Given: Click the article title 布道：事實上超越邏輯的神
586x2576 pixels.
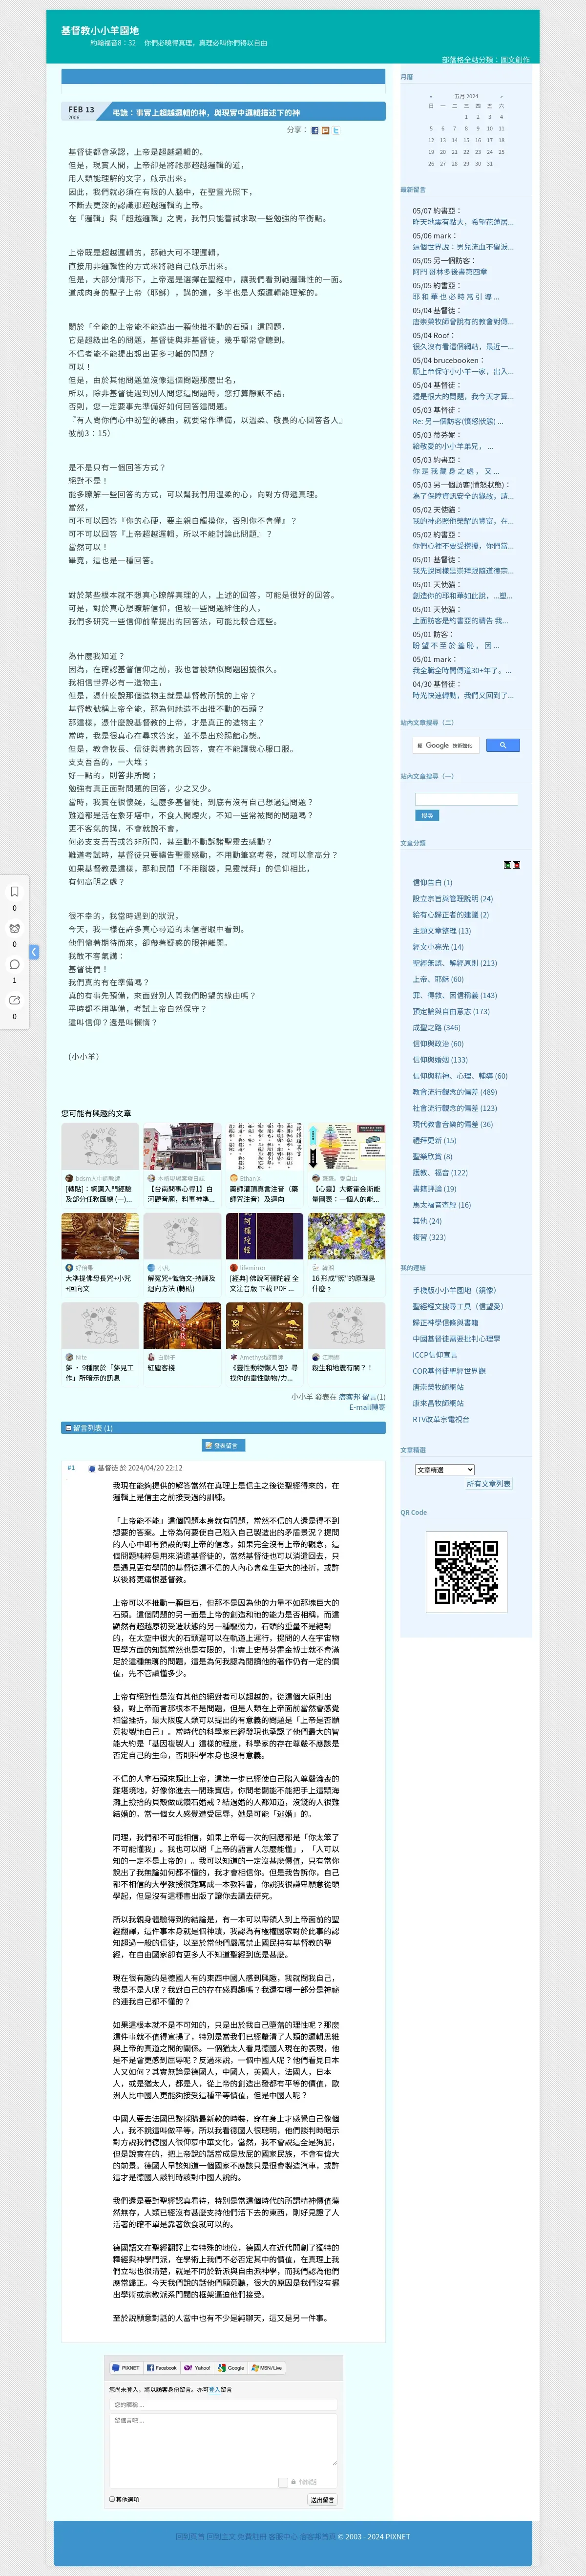Looking at the screenshot, I should coord(206,113).
